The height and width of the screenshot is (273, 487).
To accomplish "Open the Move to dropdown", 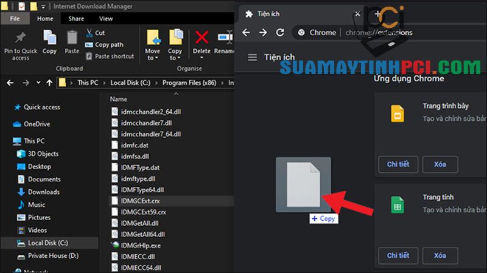I will (x=153, y=55).
